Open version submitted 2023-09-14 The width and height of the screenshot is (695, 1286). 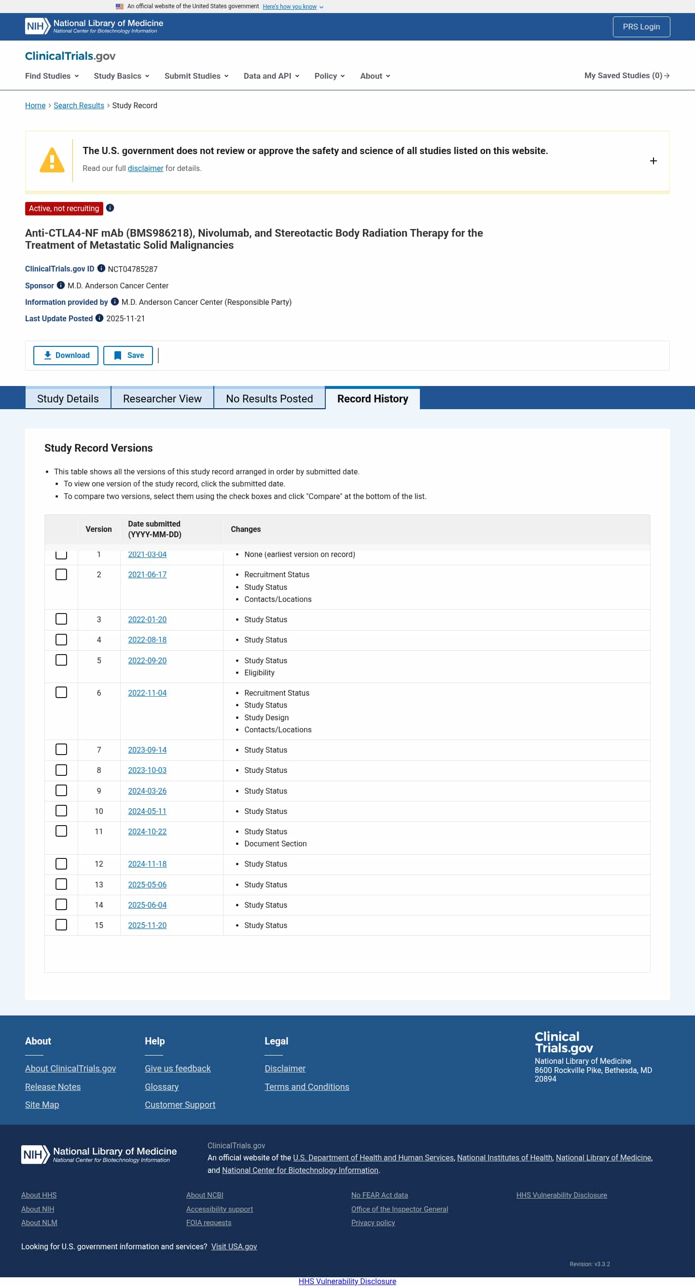tap(147, 750)
